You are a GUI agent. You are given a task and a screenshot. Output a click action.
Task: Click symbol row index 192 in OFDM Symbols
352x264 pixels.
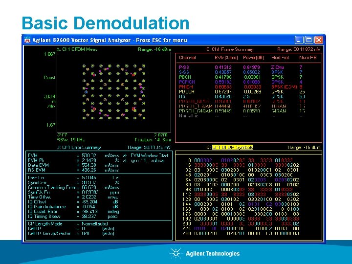point(188,219)
